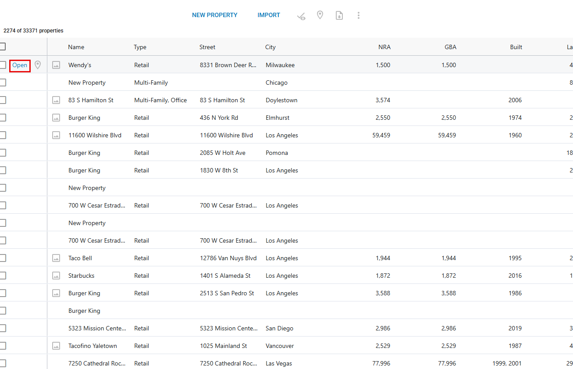Click the NEW PROPERTY button
Image resolution: width=573 pixels, height=369 pixels.
(x=214, y=15)
